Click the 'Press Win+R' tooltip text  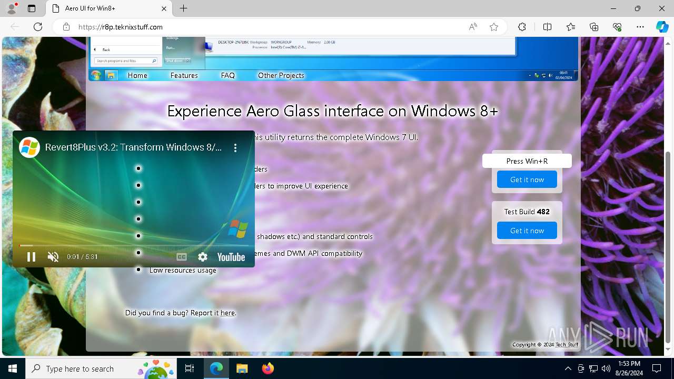pos(527,161)
